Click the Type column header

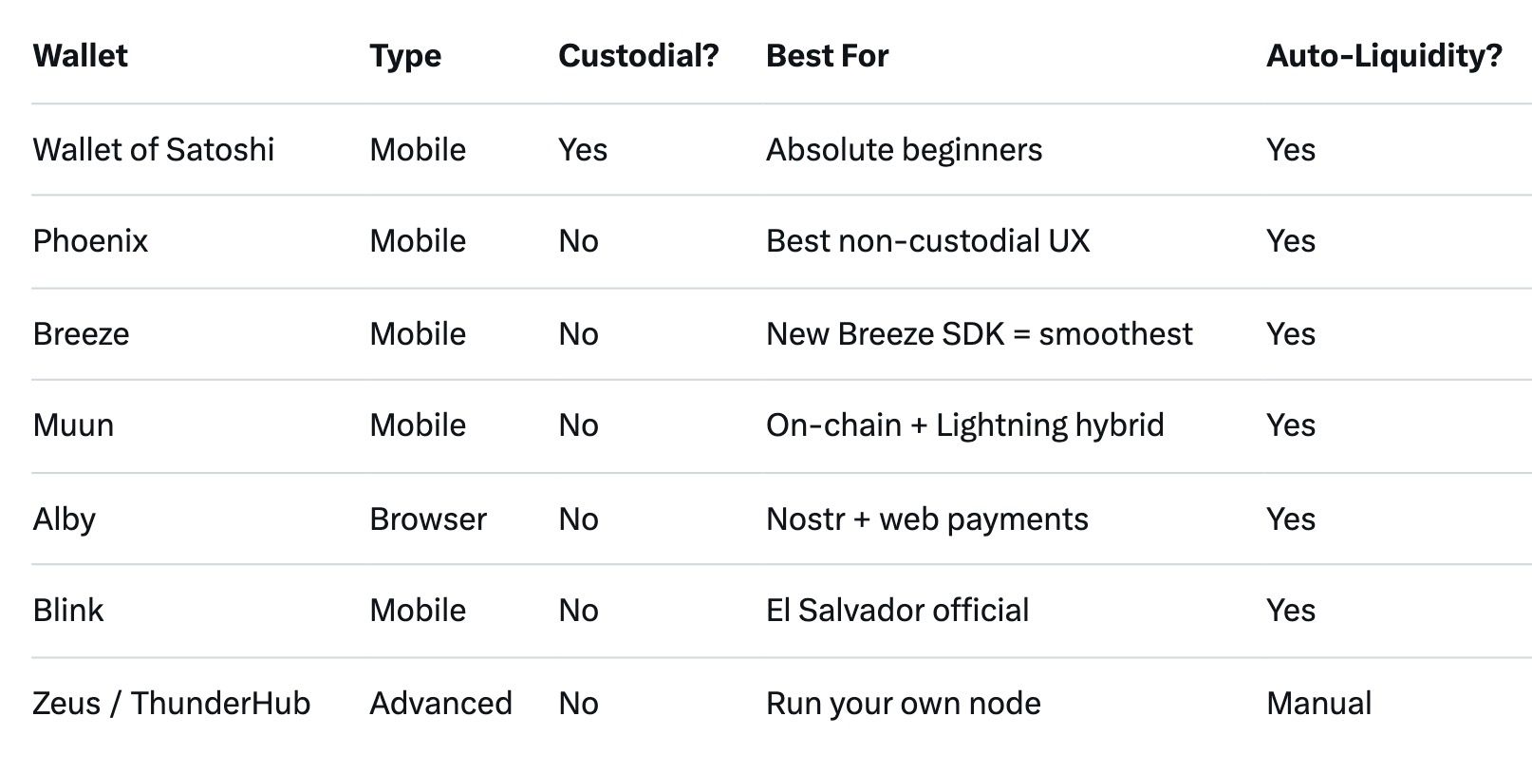click(x=405, y=55)
